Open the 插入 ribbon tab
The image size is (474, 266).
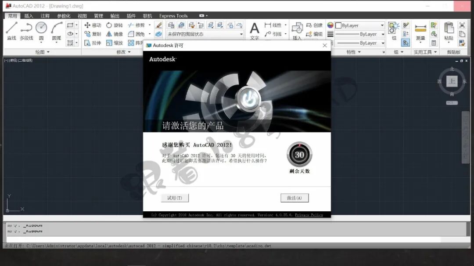click(x=29, y=16)
